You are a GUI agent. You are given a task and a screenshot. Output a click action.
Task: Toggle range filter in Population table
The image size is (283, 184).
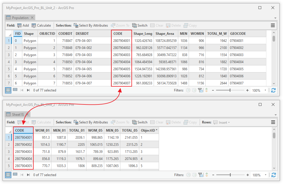coord(194,90)
